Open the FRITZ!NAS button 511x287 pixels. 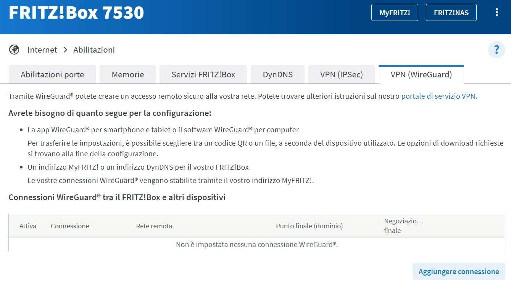(451, 13)
